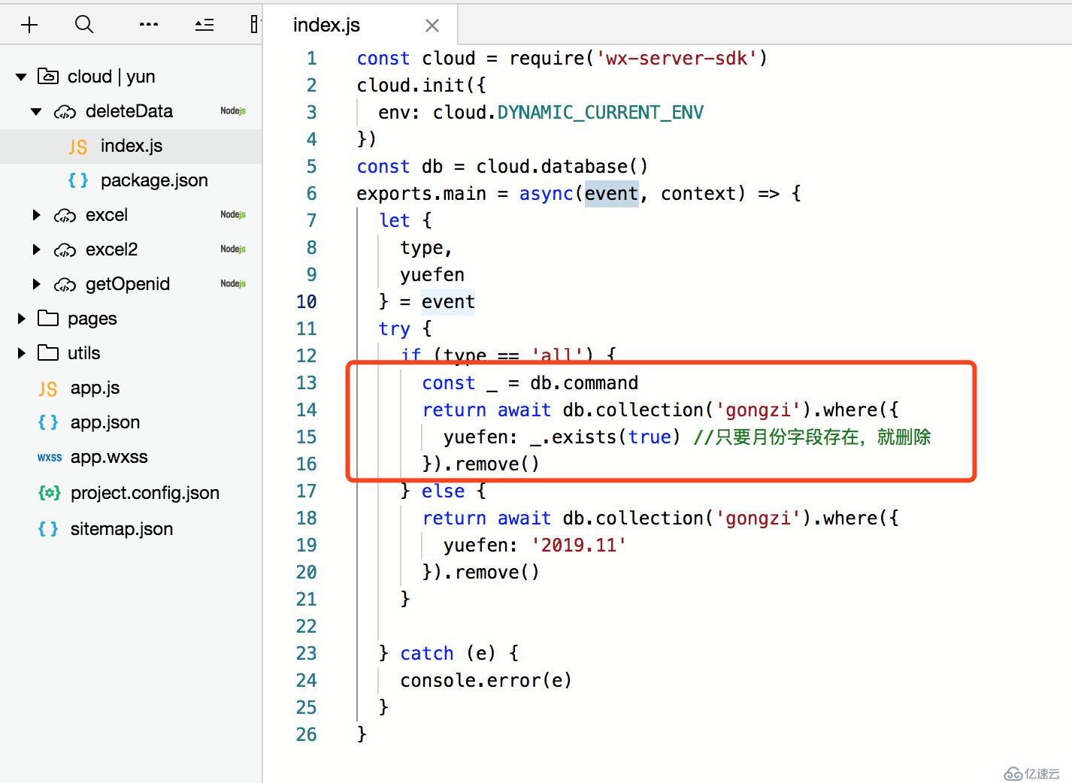Click the Nodejs badge on excel row
Image resolution: width=1072 pixels, height=783 pixels.
[233, 215]
